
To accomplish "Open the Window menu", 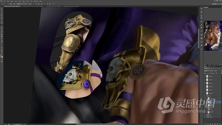I will 36,1.
